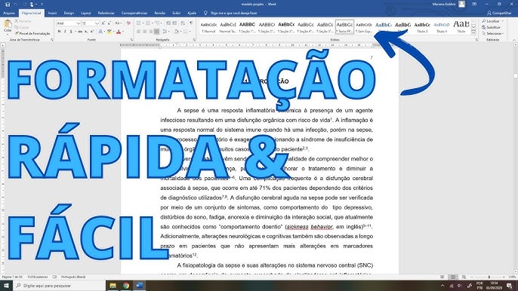518x291 pixels.
Task: Toggle bold (N) formatting
Action: (59, 32)
